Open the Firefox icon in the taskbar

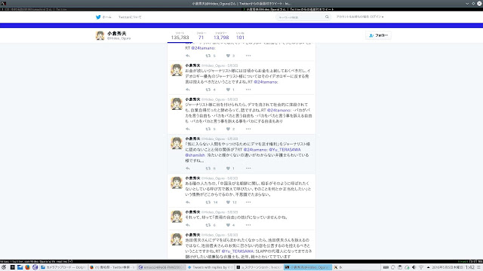pyautogui.click(x=27, y=267)
